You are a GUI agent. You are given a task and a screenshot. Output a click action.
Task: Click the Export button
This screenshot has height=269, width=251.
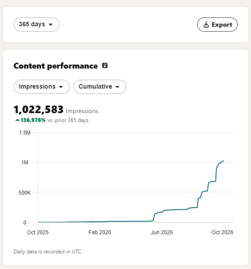217,24
